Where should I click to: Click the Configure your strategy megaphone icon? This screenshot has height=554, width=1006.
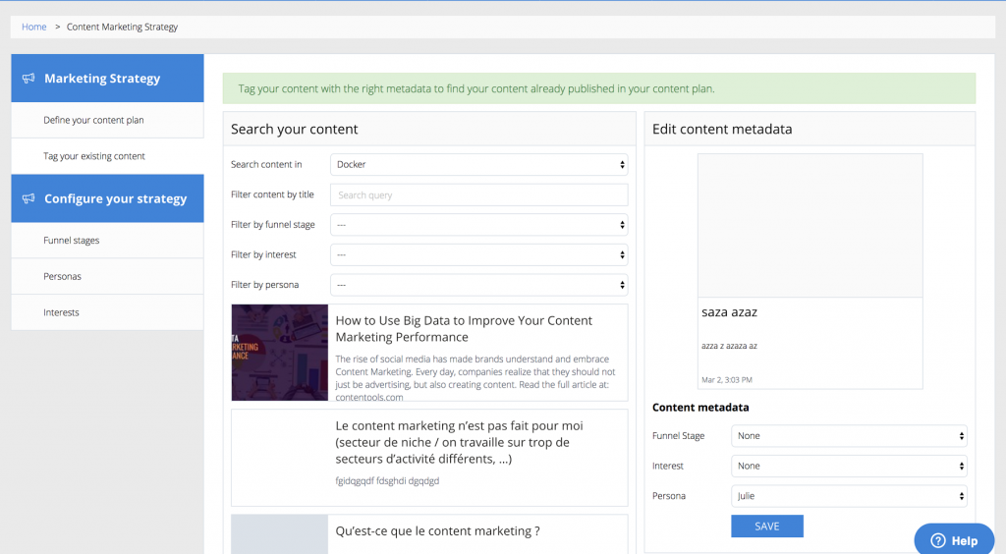(x=28, y=198)
